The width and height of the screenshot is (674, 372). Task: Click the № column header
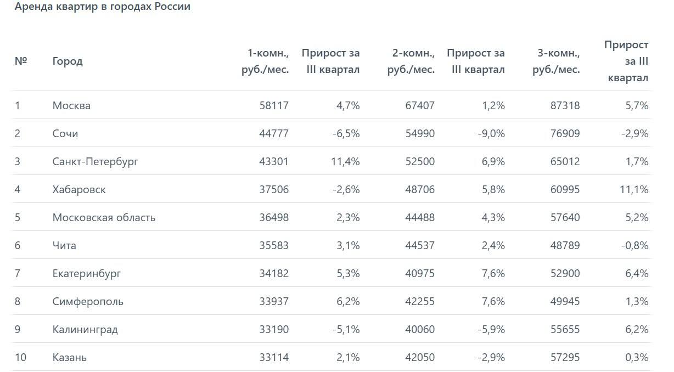click(21, 61)
